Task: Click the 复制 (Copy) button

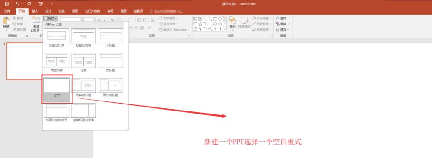Action: 18,24
